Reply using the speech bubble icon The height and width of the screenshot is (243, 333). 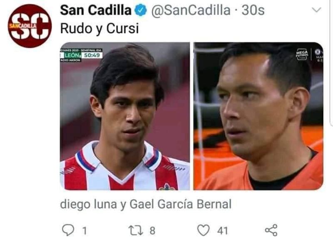click(68, 230)
